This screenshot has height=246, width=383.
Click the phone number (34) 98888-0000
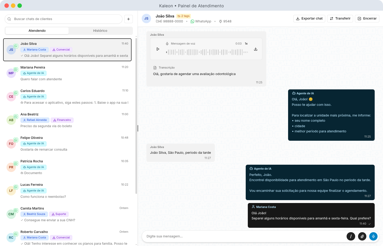[169, 21]
